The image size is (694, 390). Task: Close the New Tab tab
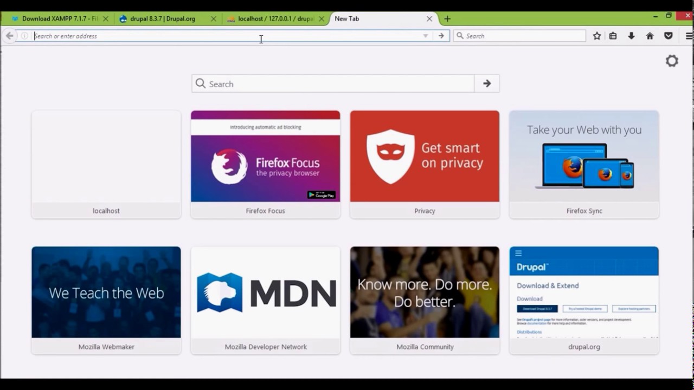coord(429,18)
